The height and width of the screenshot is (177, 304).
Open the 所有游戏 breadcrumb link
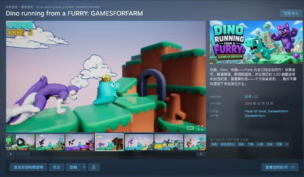coord(12,7)
